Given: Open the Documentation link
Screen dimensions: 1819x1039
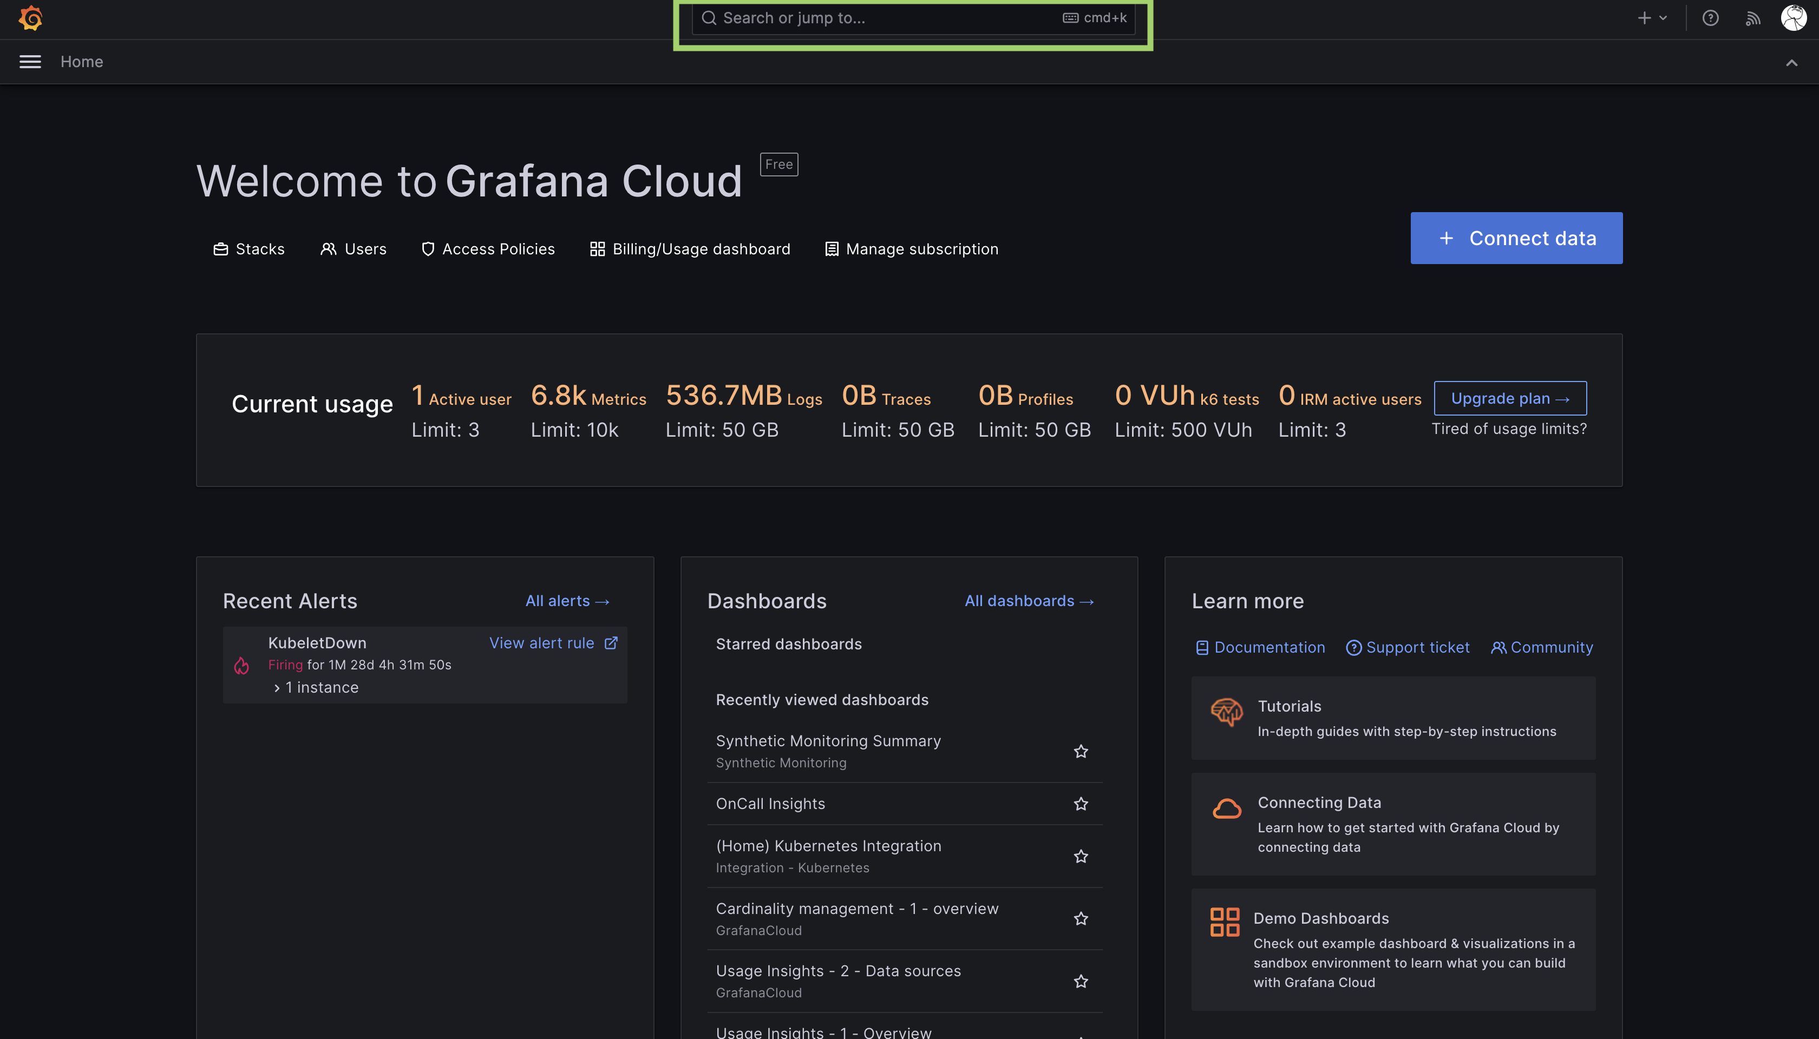Looking at the screenshot, I should tap(1260, 647).
